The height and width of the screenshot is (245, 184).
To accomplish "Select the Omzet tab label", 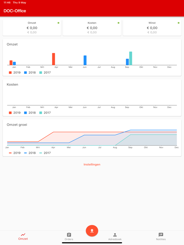I will click(x=23, y=239).
